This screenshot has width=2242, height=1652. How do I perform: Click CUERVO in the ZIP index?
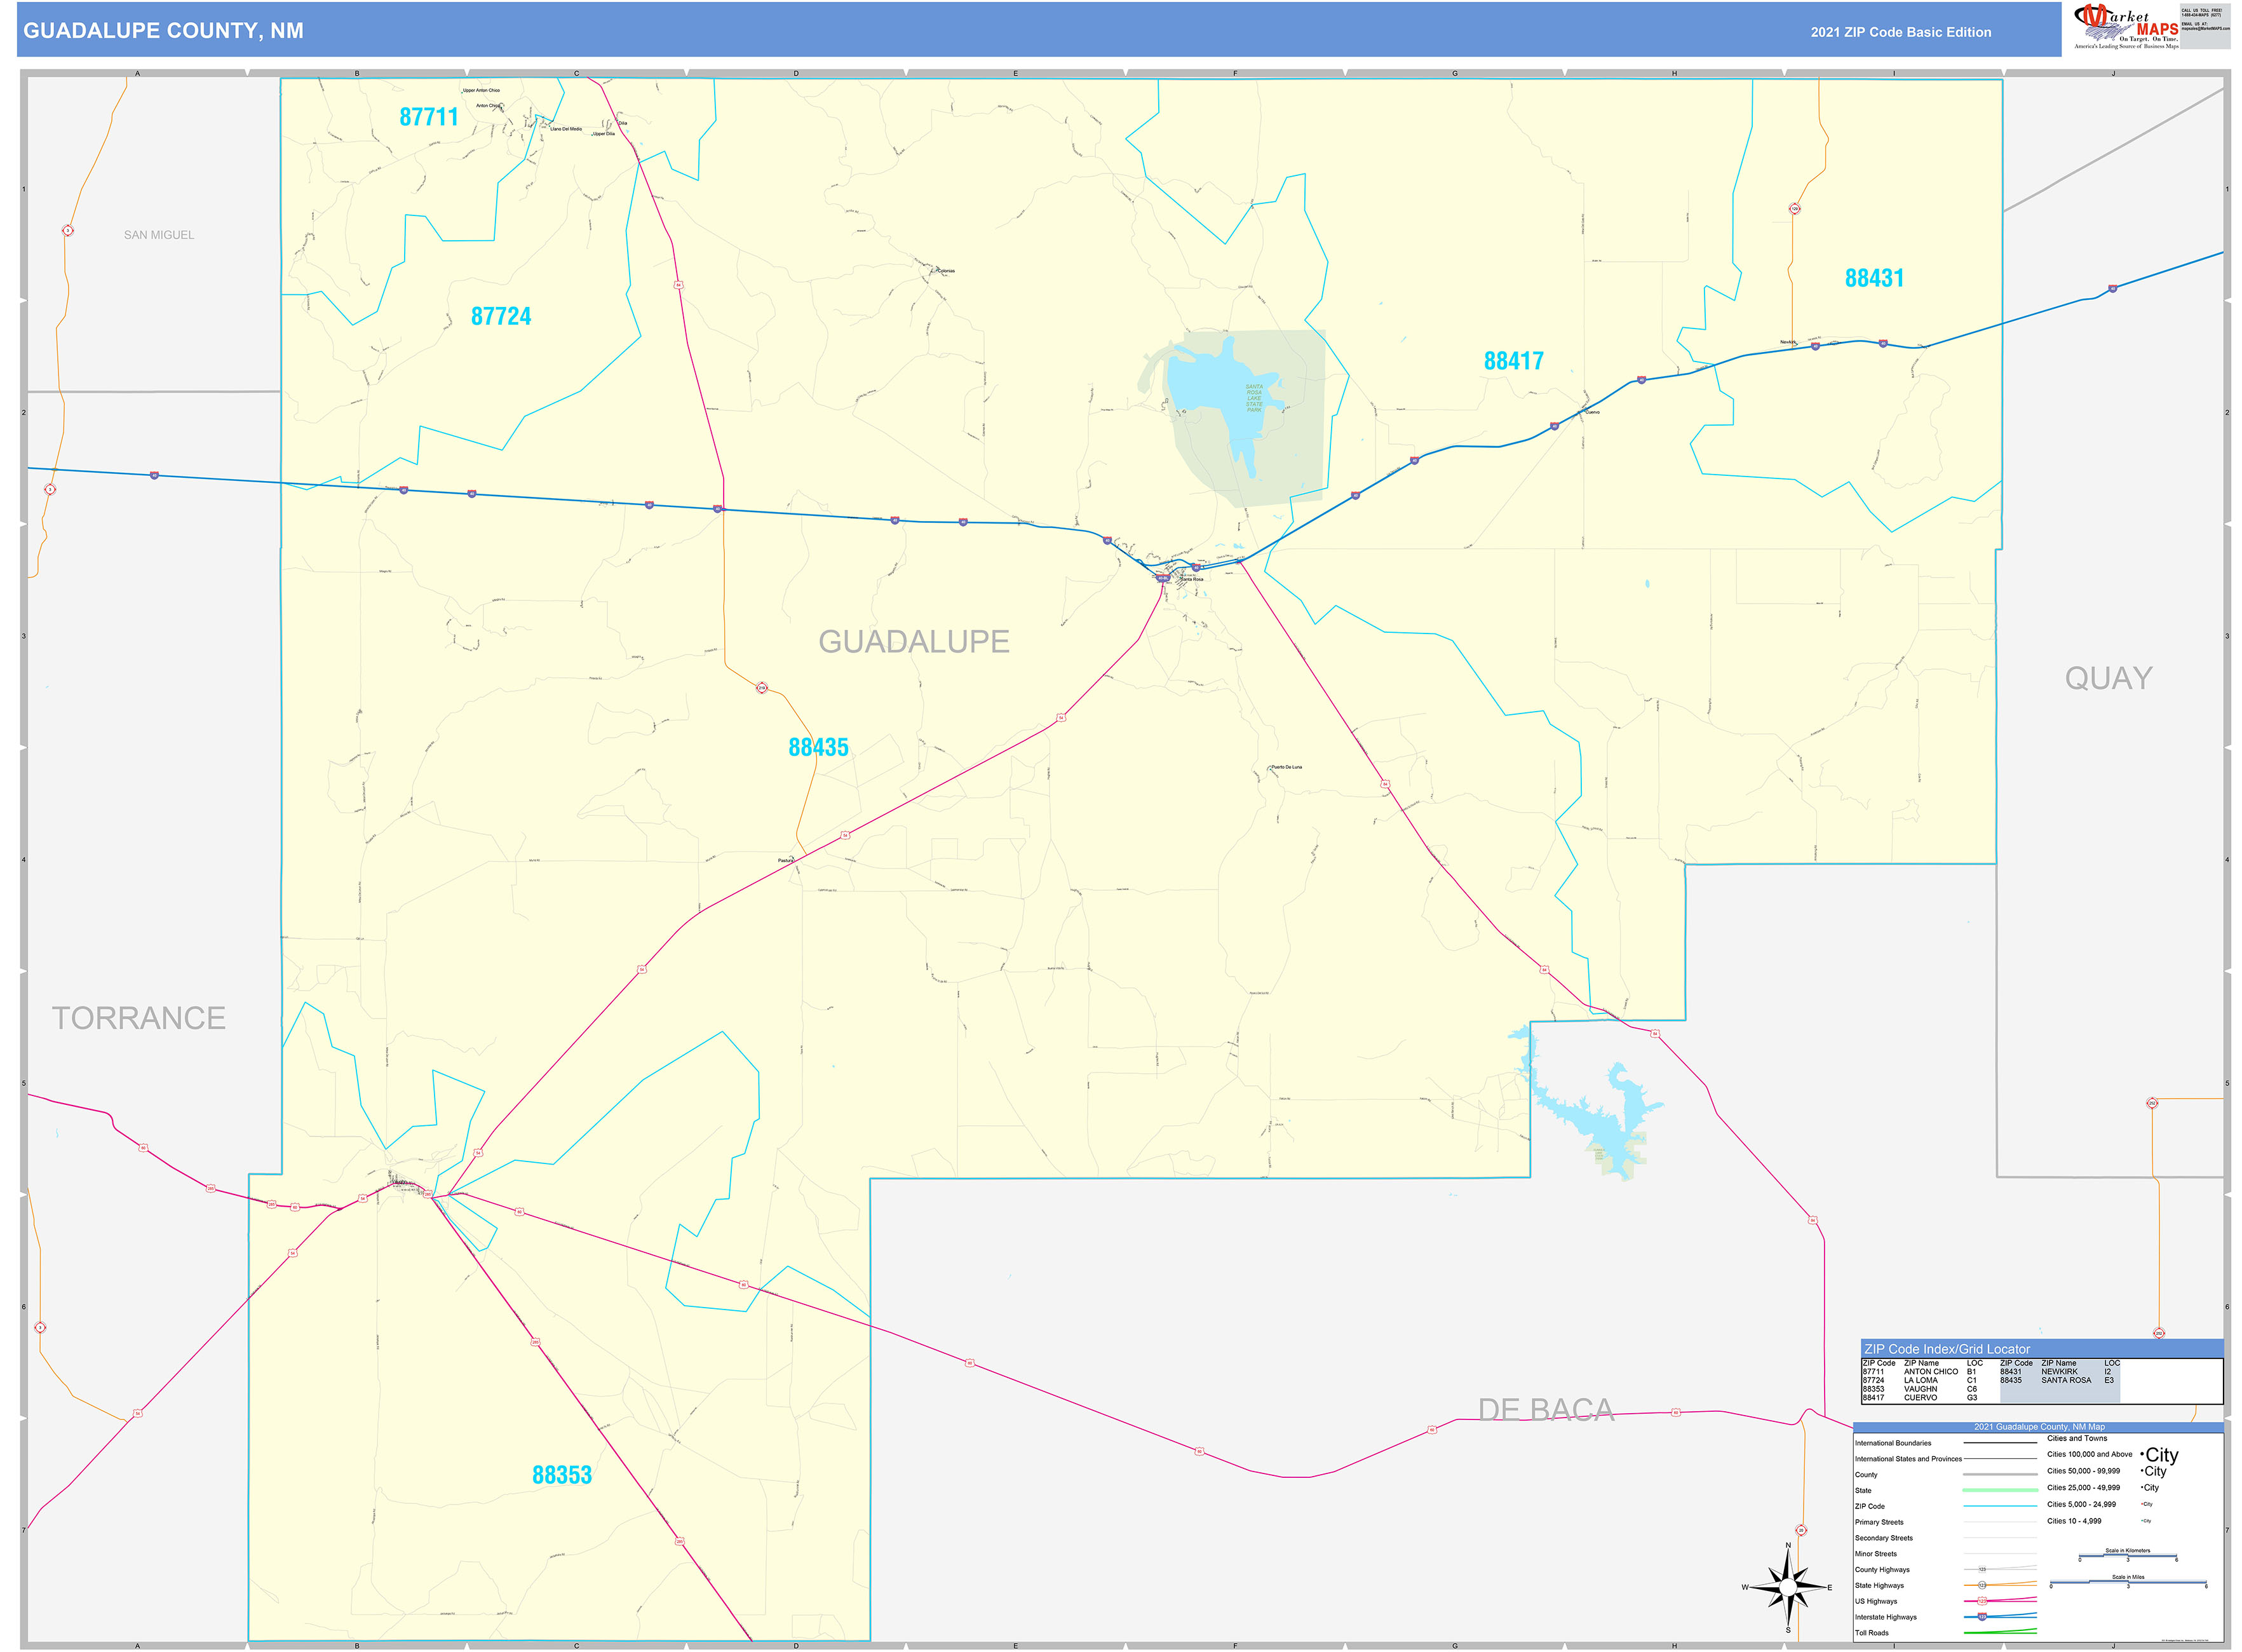[x=1920, y=1398]
